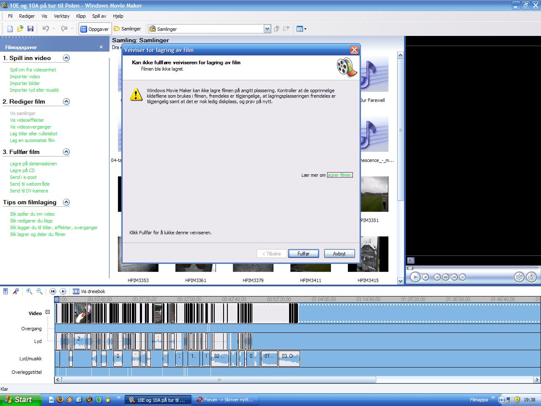Click the preview monitor Play button
The image size is (541, 406).
tap(415, 277)
